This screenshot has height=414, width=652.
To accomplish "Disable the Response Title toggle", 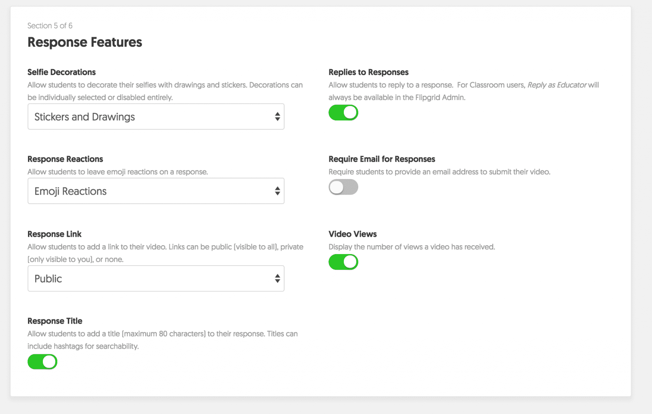I will tap(42, 361).
